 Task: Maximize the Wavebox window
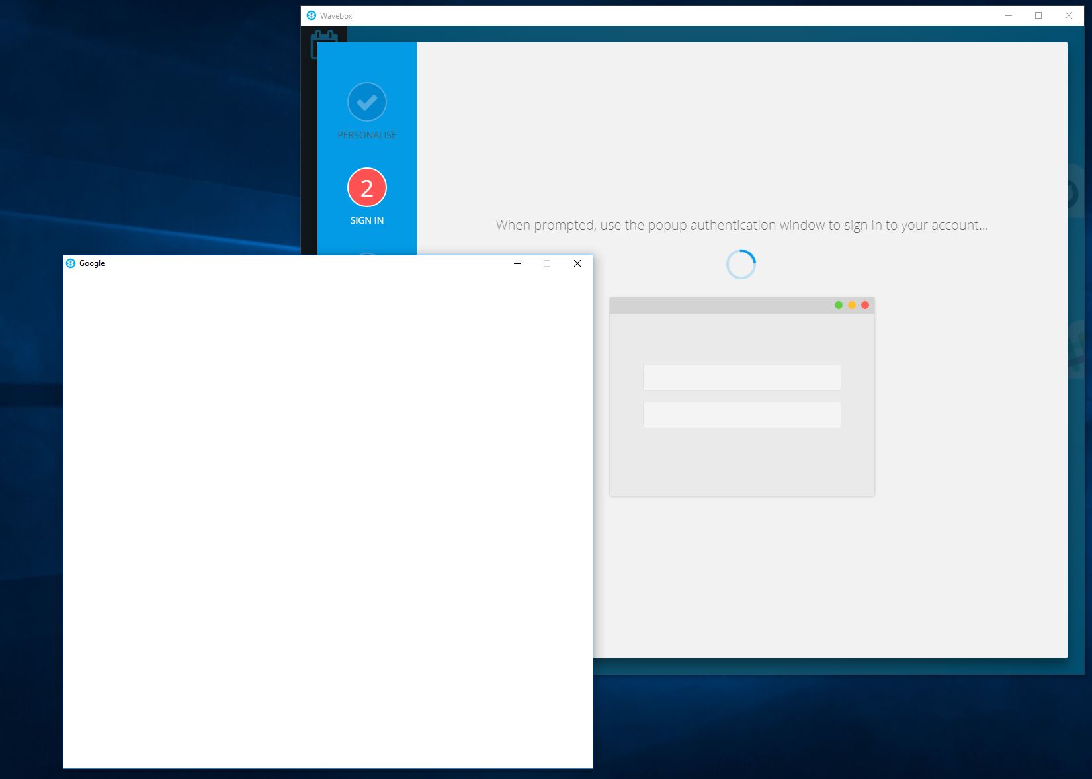click(x=1038, y=15)
